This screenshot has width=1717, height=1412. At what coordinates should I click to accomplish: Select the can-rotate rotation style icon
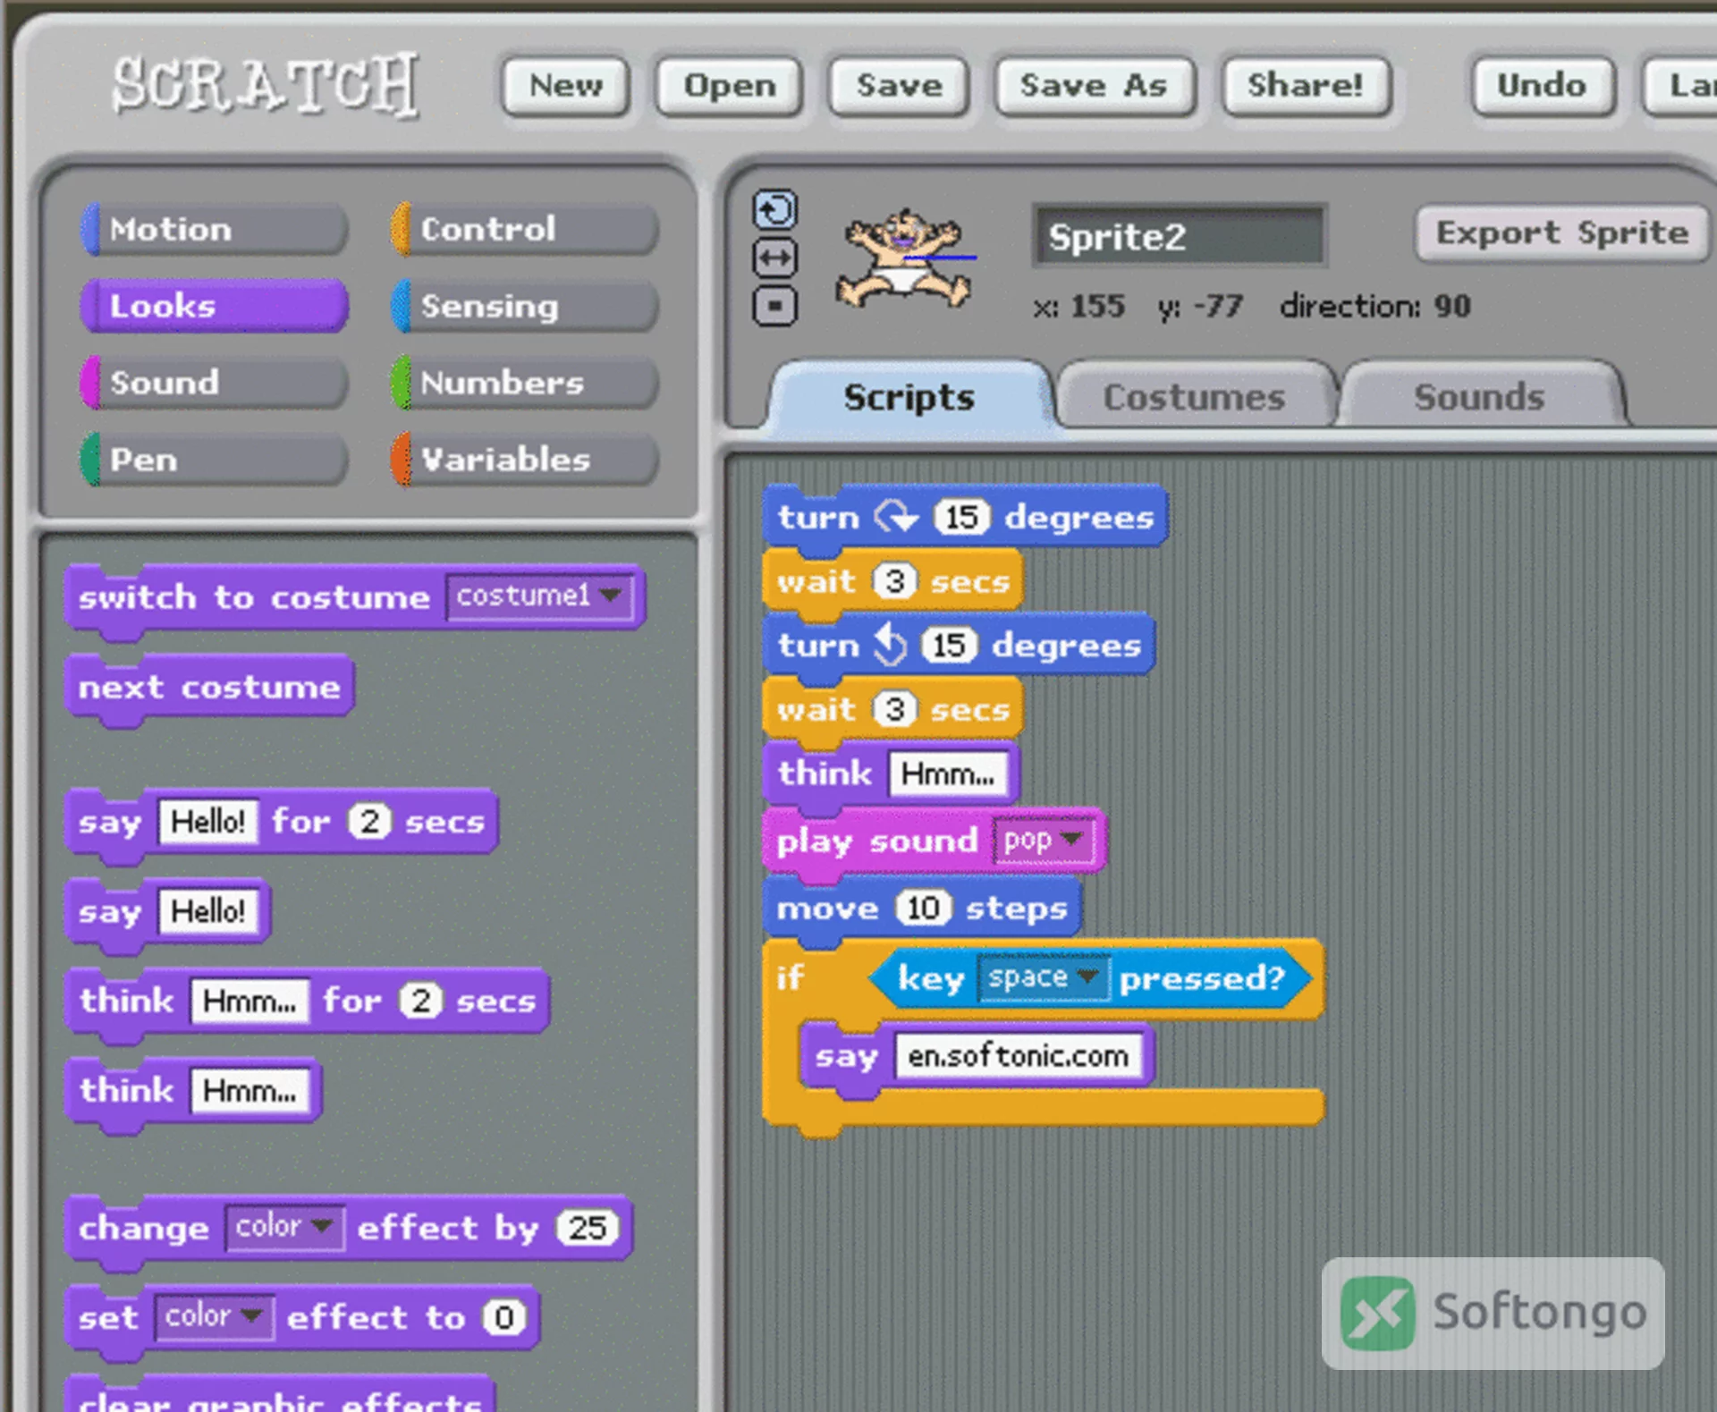coord(775,210)
